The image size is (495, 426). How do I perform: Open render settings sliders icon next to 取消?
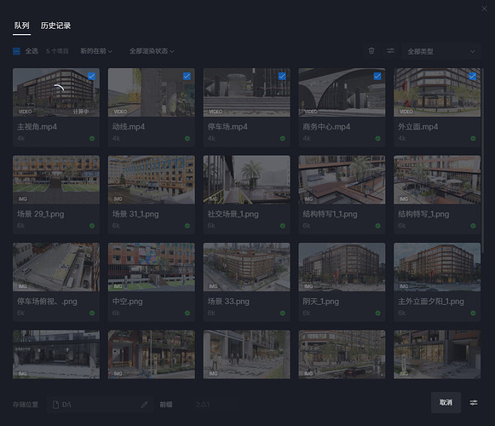474,402
